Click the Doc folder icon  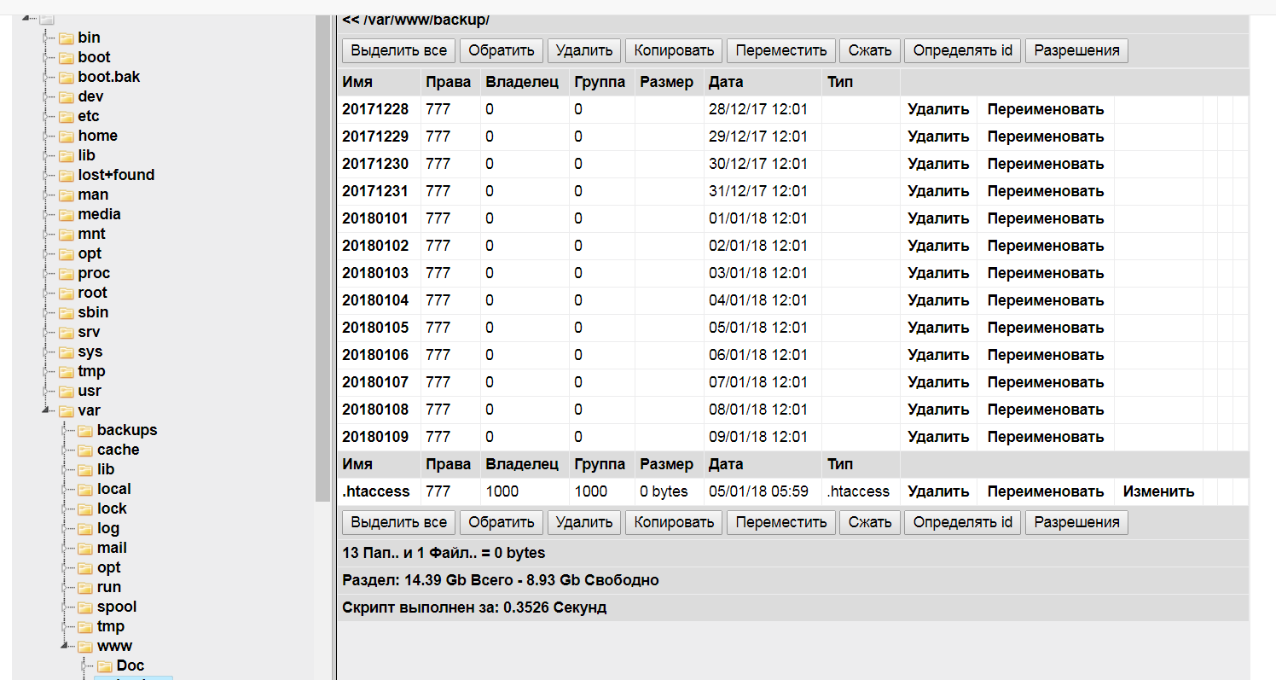click(x=104, y=665)
